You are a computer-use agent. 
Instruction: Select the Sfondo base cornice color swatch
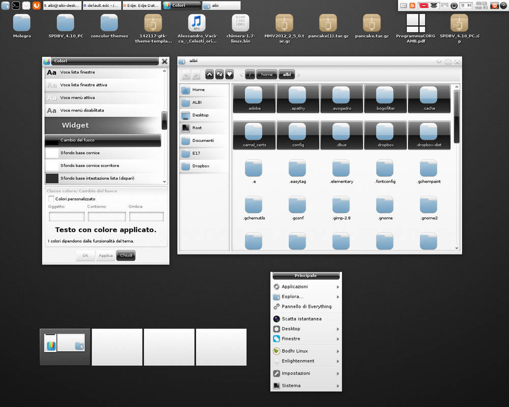point(52,153)
